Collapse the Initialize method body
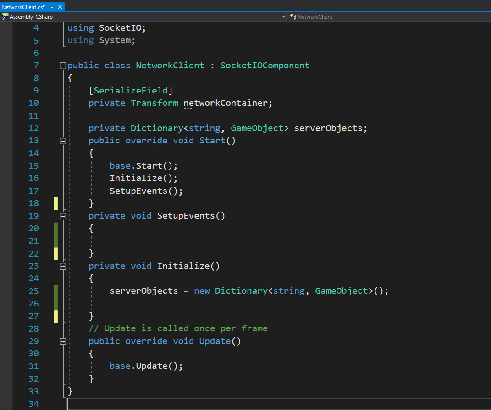This screenshot has height=410, width=491. coord(62,266)
